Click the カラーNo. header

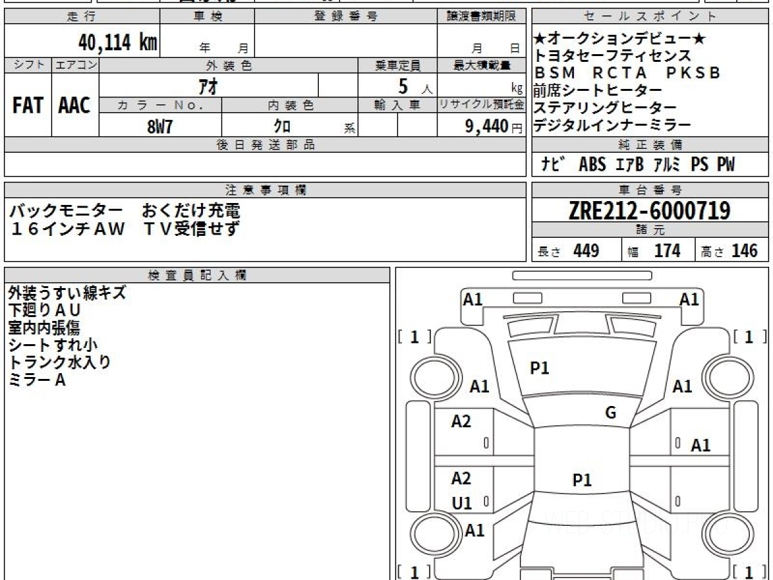click(160, 105)
